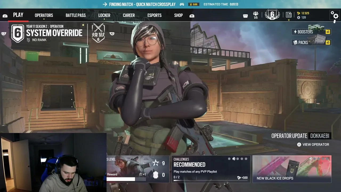Click the OPERATOR UPDATE label
This screenshot has width=341, height=192.
coord(289,136)
